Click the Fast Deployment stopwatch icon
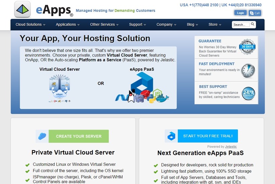This screenshot has width=275, height=184. point(248,71)
